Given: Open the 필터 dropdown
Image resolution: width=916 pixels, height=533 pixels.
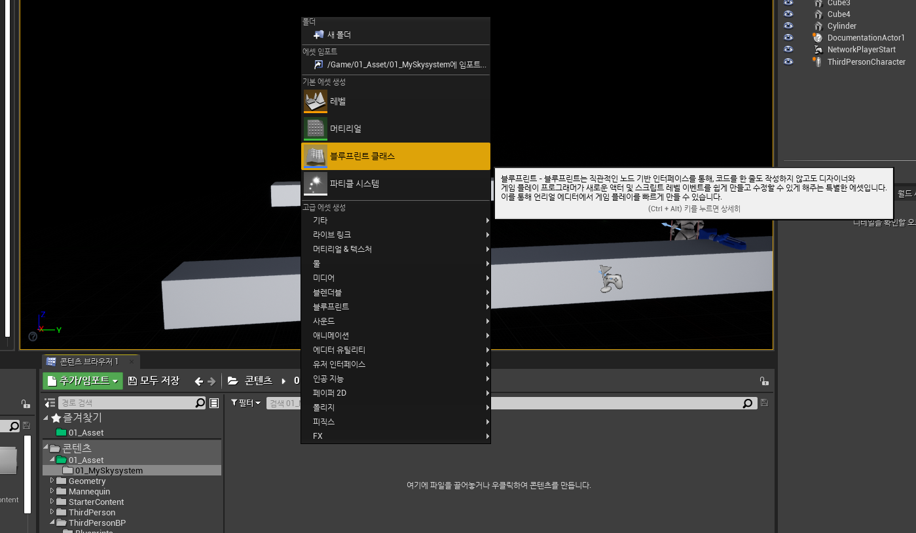Looking at the screenshot, I should click(246, 403).
